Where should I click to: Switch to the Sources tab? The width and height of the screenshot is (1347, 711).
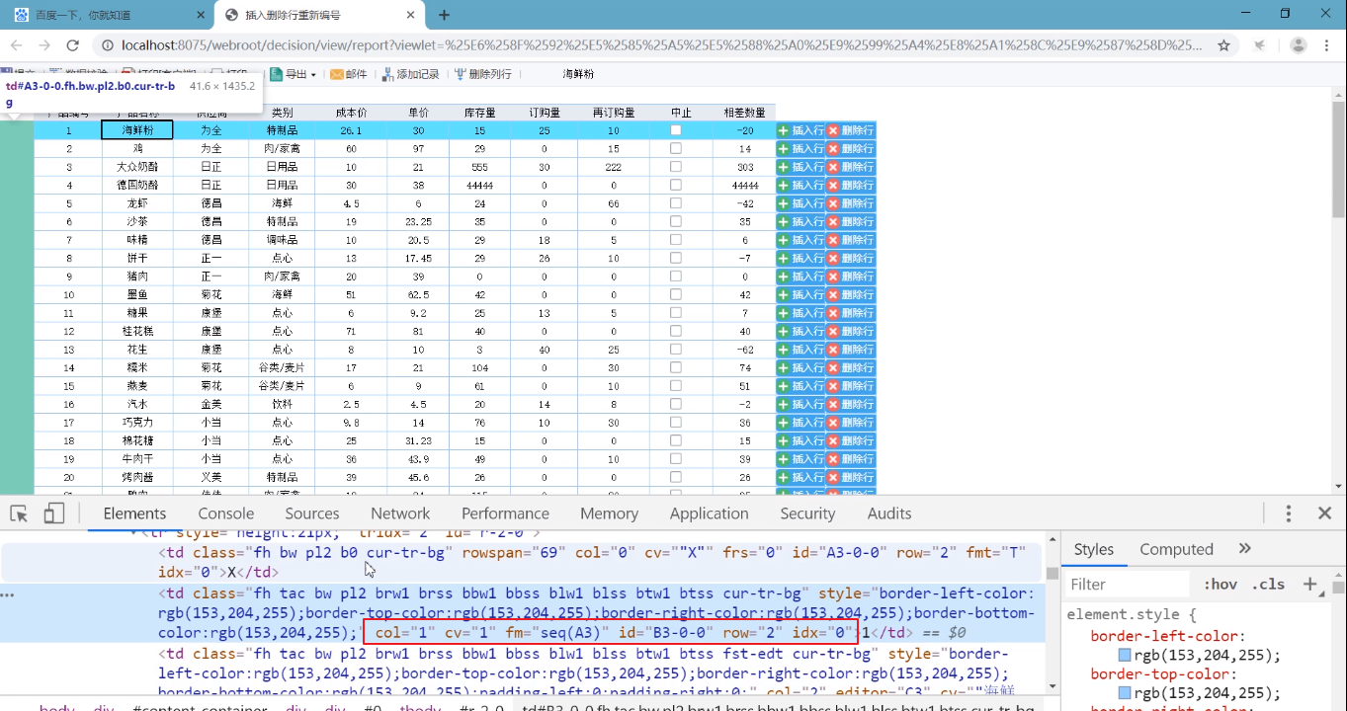click(312, 513)
